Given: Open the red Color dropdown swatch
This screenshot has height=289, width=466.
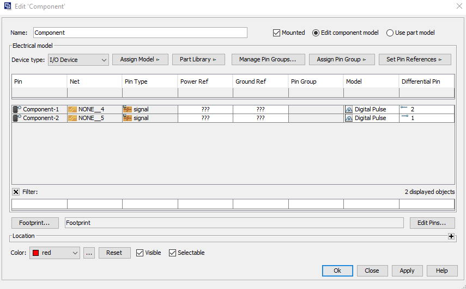Looking at the screenshot, I should [x=55, y=253].
